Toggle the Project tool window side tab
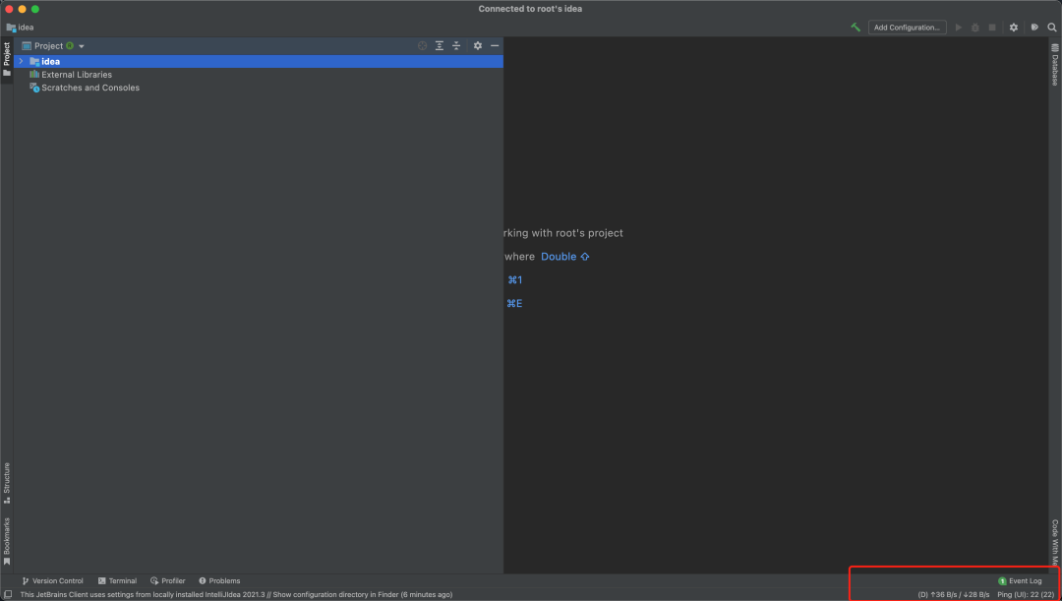This screenshot has height=601, width=1062. tap(7, 60)
